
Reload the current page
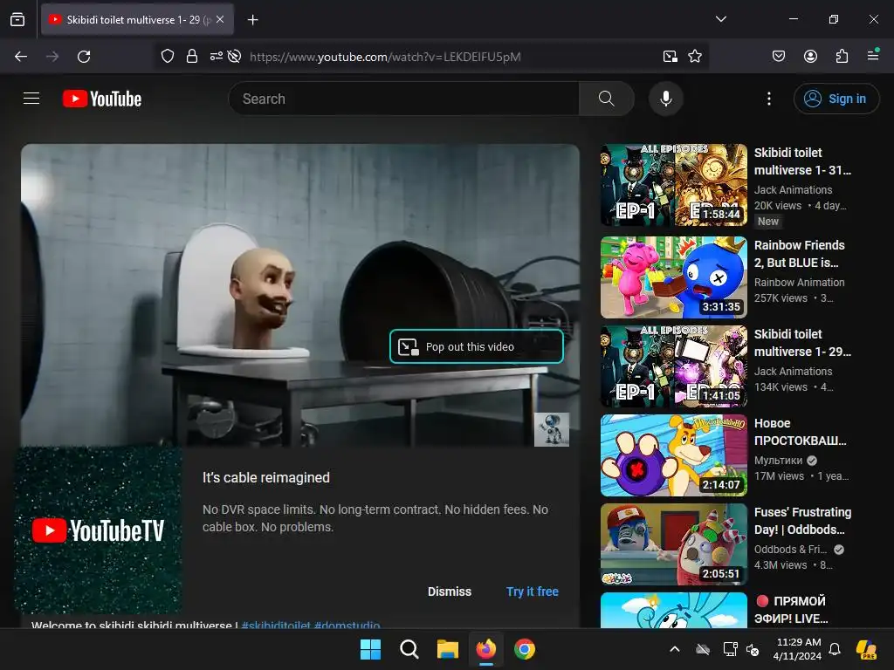click(x=84, y=57)
